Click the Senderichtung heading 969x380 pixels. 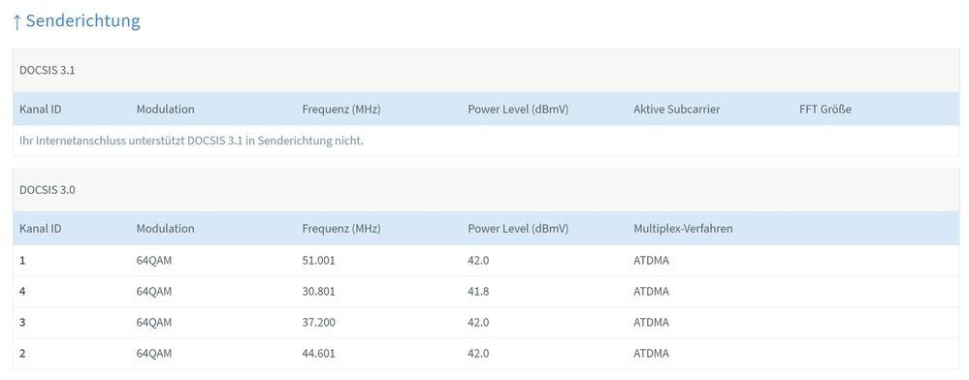pyautogui.click(x=77, y=21)
